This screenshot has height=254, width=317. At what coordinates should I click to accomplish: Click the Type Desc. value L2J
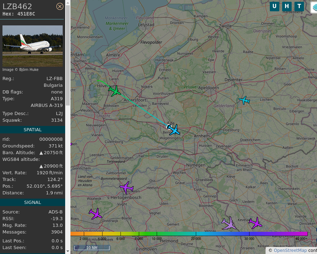59,114
